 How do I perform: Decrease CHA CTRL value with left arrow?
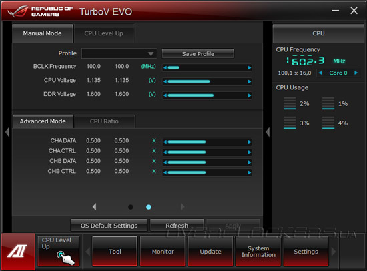click(x=165, y=152)
